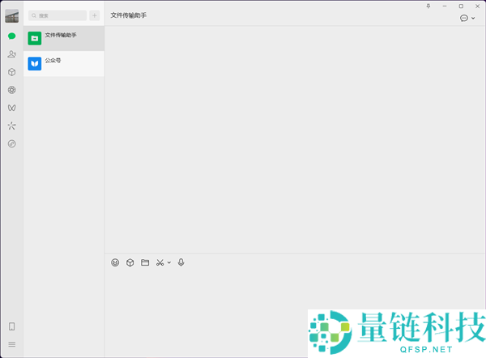The width and height of the screenshot is (486, 358).
Task: Click the microphone voice input icon
Action: tap(181, 262)
